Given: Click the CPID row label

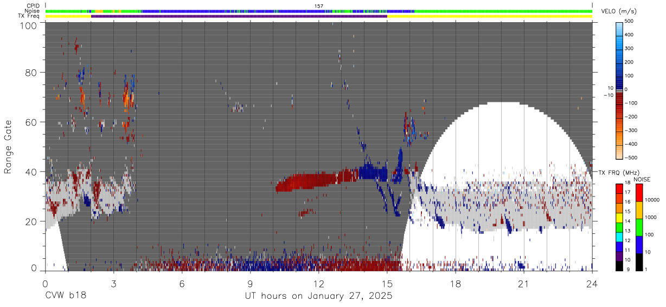Looking at the screenshot, I should tap(33, 6).
